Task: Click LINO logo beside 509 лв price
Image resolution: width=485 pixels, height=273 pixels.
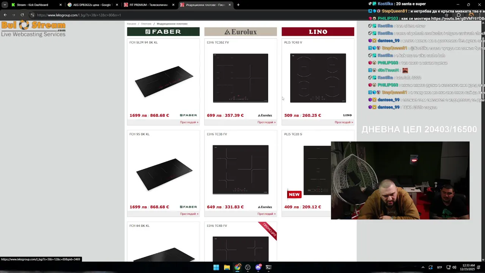Action: click(x=347, y=115)
